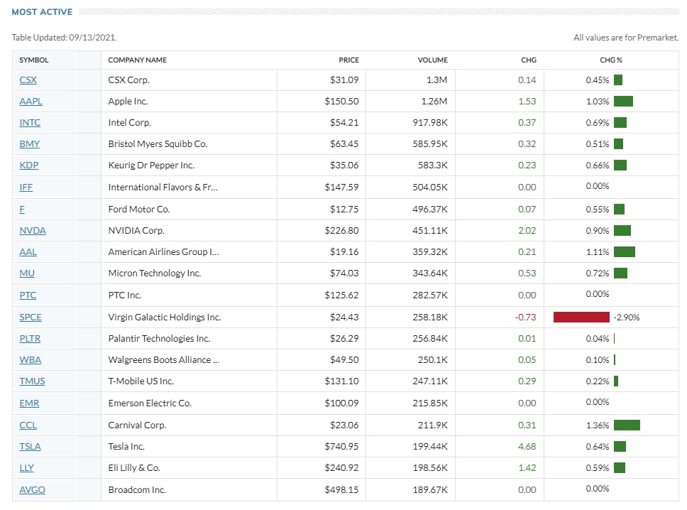Open the AAL symbol link
Screen dimensions: 687x510
pos(28,252)
